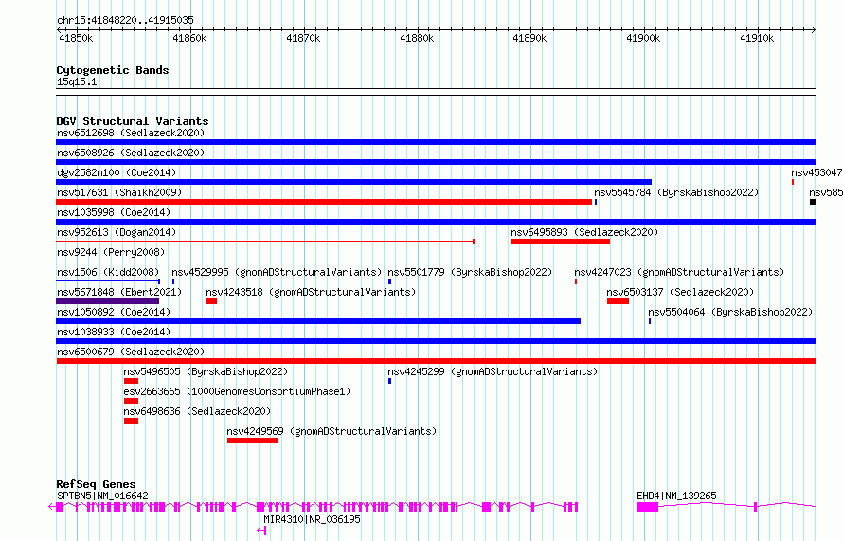Image resolution: width=843 pixels, height=541 pixels.
Task: Click the nsv952613 (Dogan2014) label
Action: 117,232
